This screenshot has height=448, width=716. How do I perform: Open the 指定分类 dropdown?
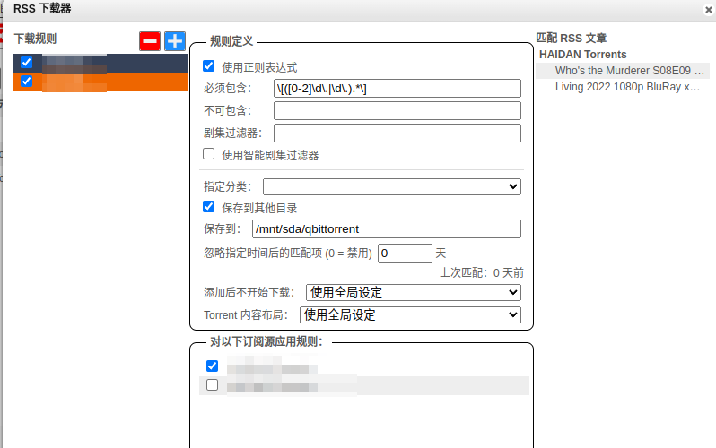[x=391, y=186]
